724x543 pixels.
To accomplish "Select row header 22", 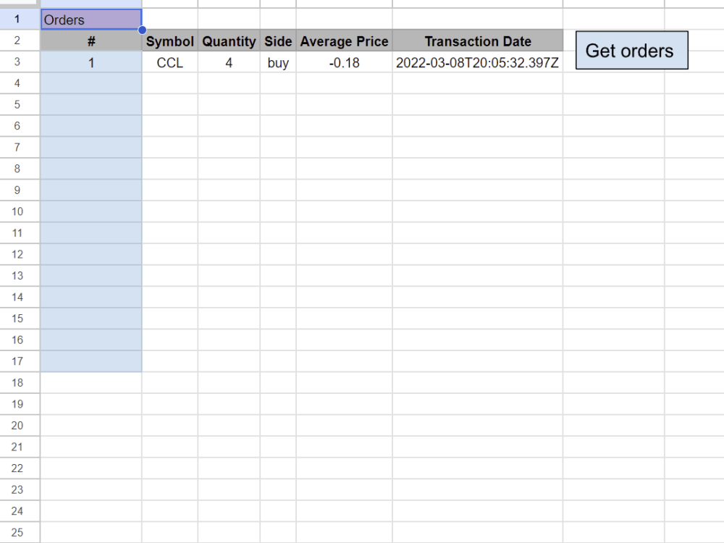I will click(x=20, y=468).
